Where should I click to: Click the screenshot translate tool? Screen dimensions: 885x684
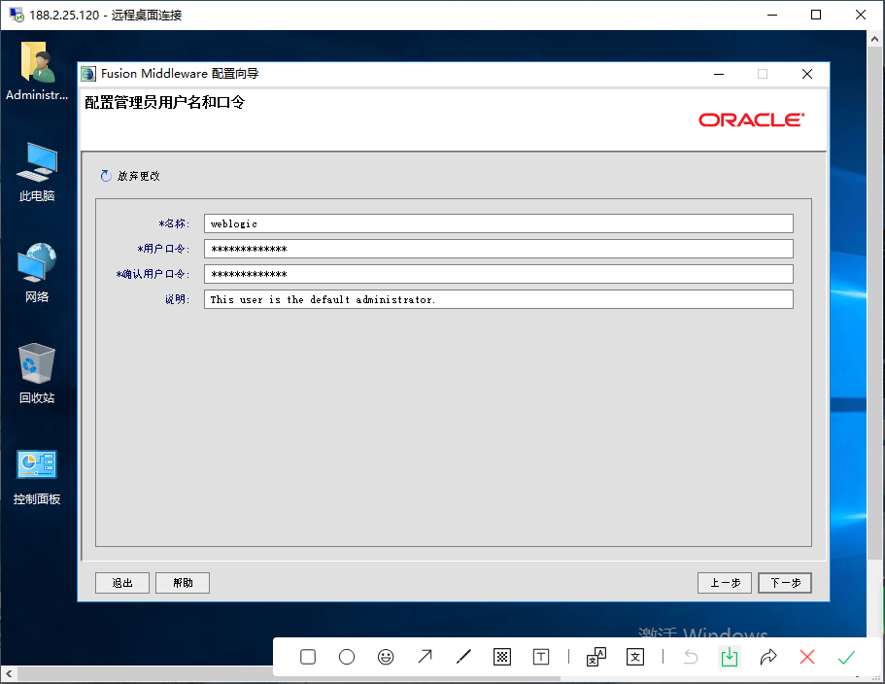(596, 657)
